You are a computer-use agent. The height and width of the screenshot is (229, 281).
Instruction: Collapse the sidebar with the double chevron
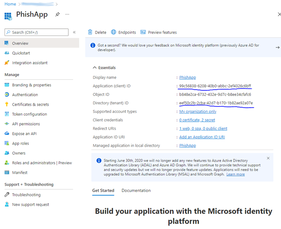[x=74, y=32]
